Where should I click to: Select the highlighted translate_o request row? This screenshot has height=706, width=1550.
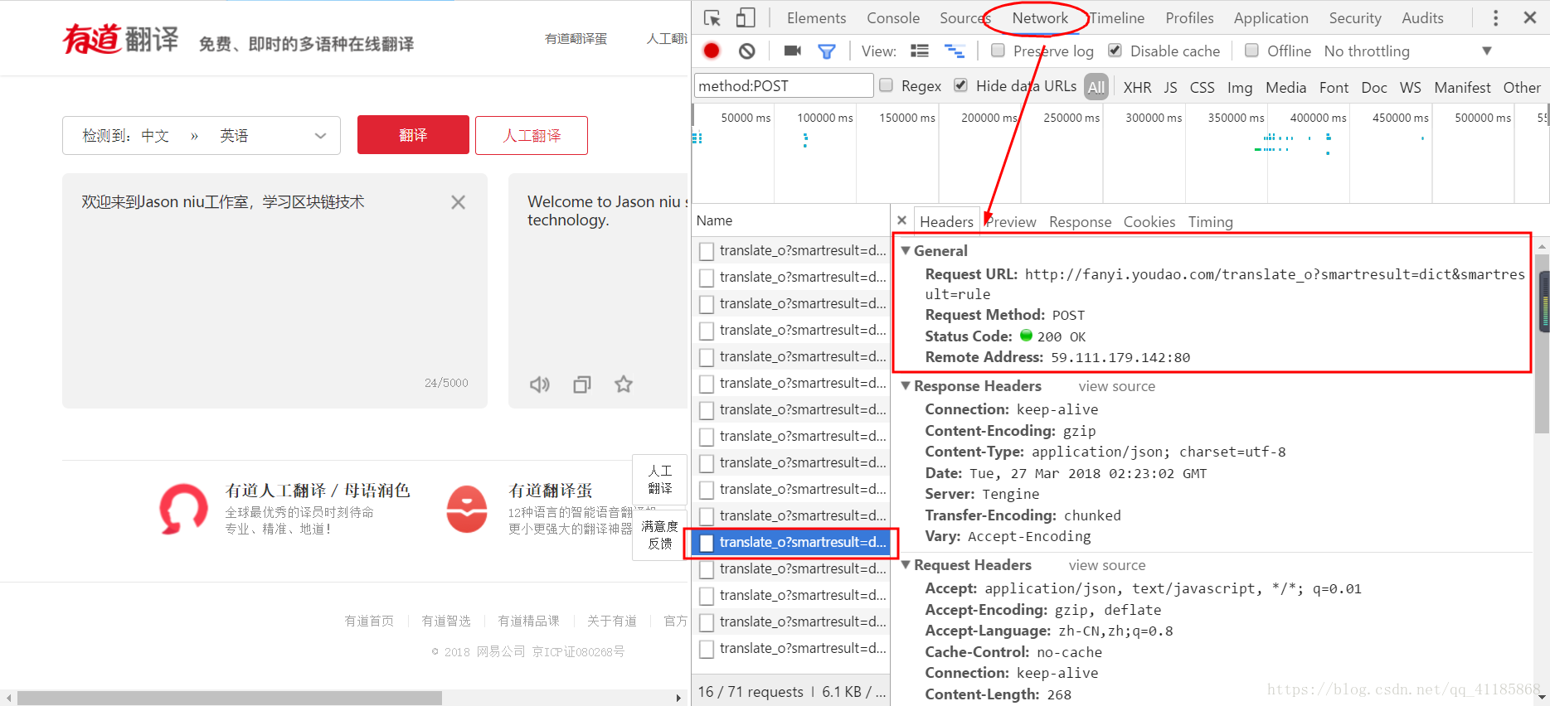tap(791, 542)
